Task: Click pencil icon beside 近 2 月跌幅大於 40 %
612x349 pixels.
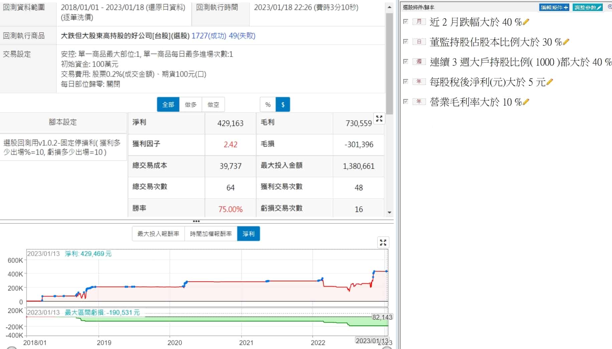Action: tap(526, 22)
